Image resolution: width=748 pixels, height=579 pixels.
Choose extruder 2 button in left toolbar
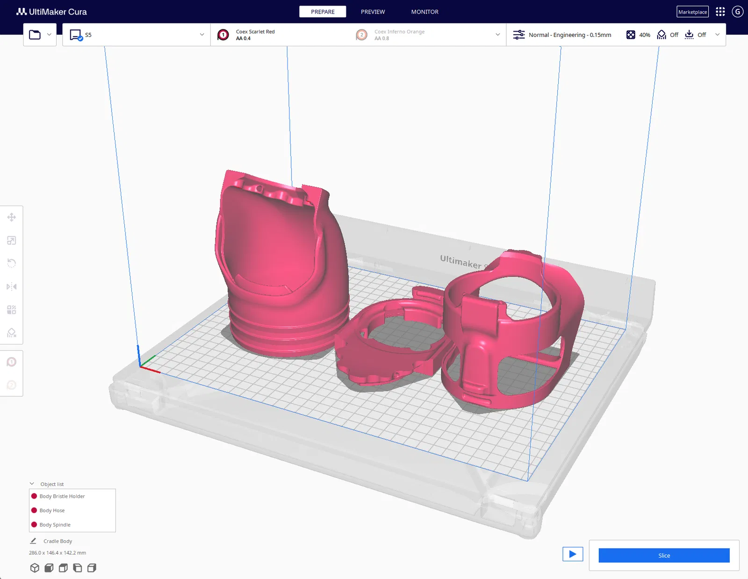tap(12, 385)
